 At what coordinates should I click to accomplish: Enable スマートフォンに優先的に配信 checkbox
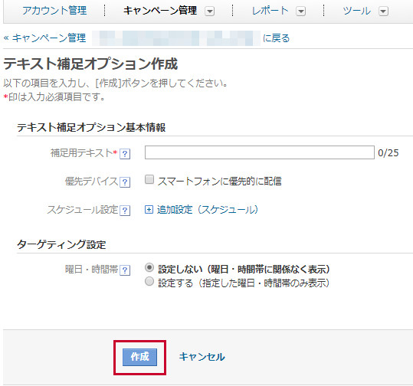[149, 179]
